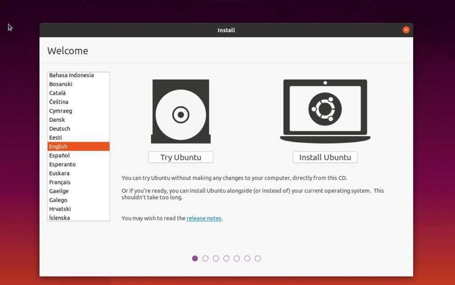
Task: Click the first filled progress dot
Action: [195, 258]
